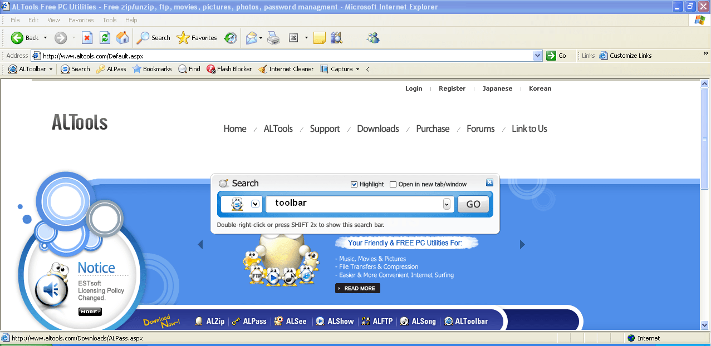Click the GO button in the Search bar
Viewport: 711px width, 346px height.
(x=473, y=204)
